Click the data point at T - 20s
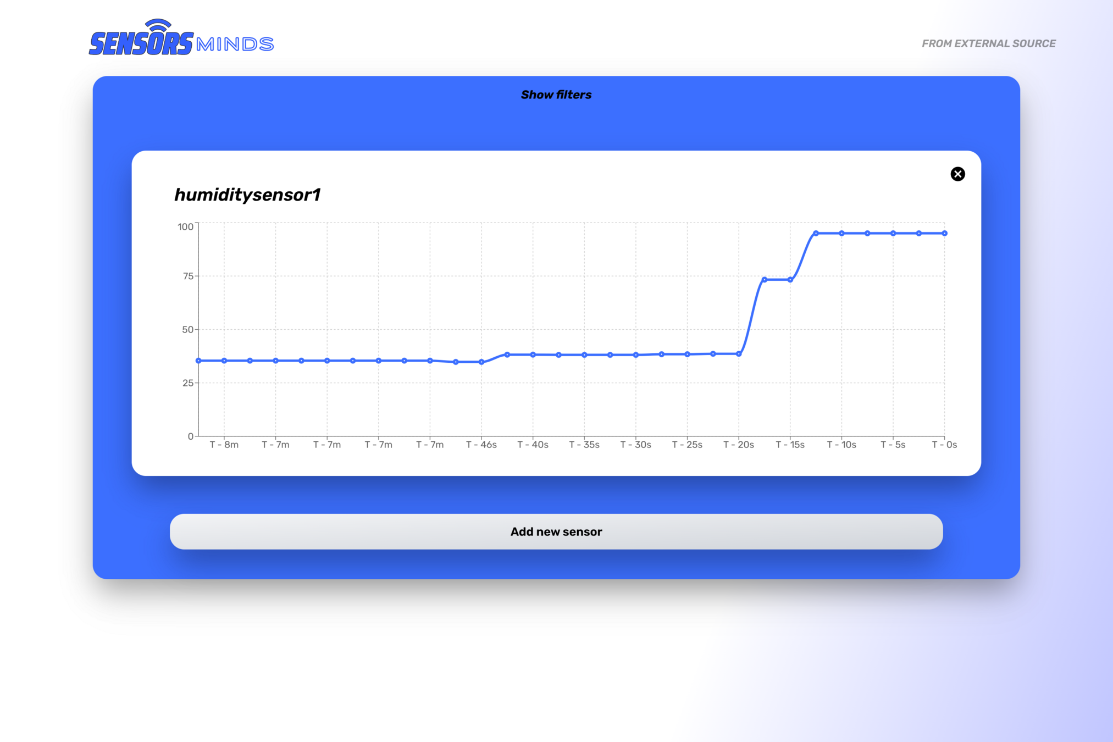Viewport: 1113px width, 742px height. coord(739,354)
